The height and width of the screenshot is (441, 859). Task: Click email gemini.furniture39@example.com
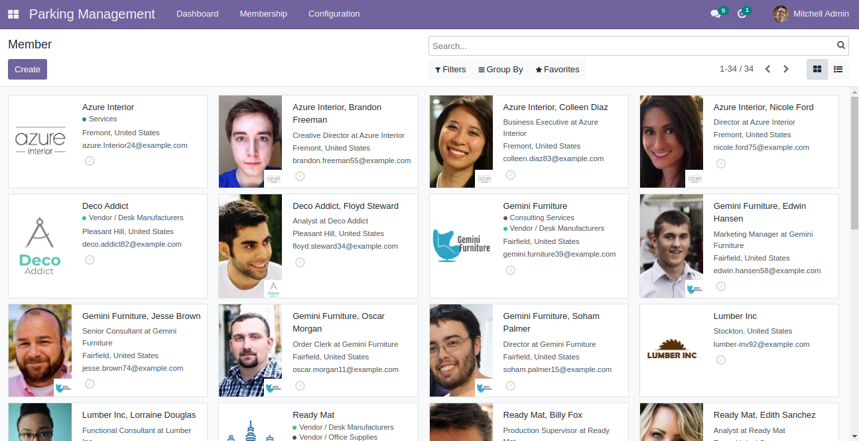click(x=559, y=254)
